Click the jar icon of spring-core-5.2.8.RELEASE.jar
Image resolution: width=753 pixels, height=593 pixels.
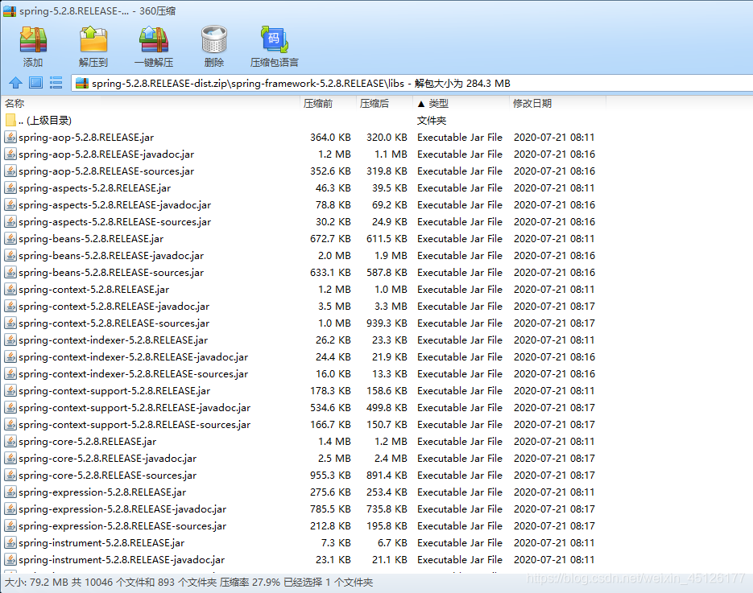10,442
